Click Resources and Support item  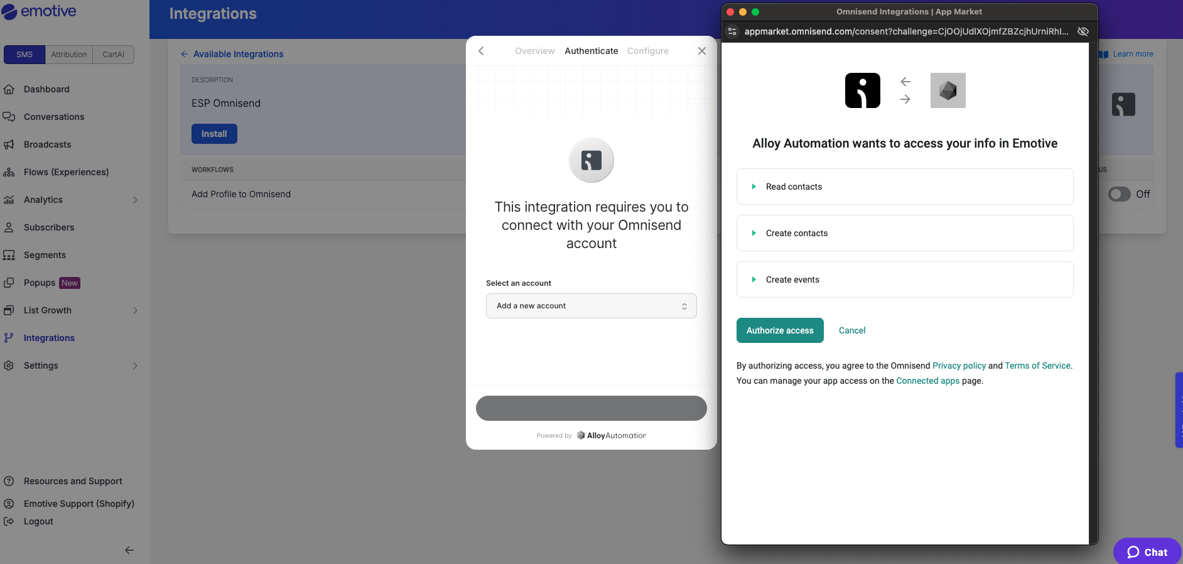click(73, 481)
